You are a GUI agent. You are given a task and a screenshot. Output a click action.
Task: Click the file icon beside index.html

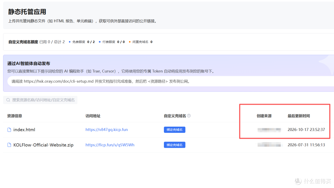pos(9,130)
